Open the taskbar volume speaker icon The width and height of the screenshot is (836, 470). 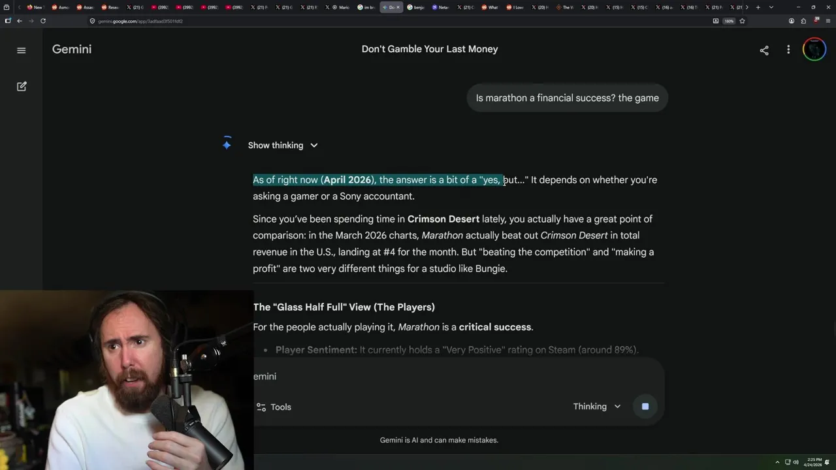point(796,462)
